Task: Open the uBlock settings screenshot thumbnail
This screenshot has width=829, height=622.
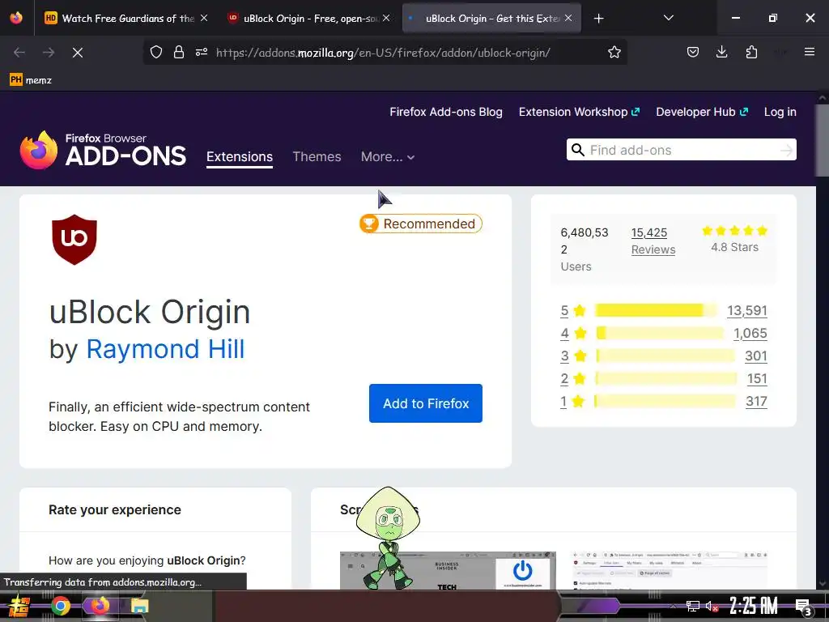Action: [670, 570]
